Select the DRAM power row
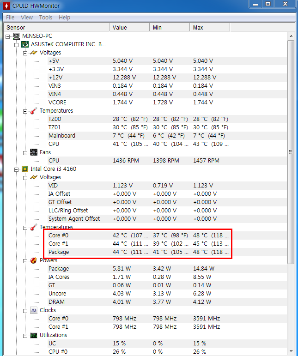Screen dimensions: 298x356 [x=167, y=302]
